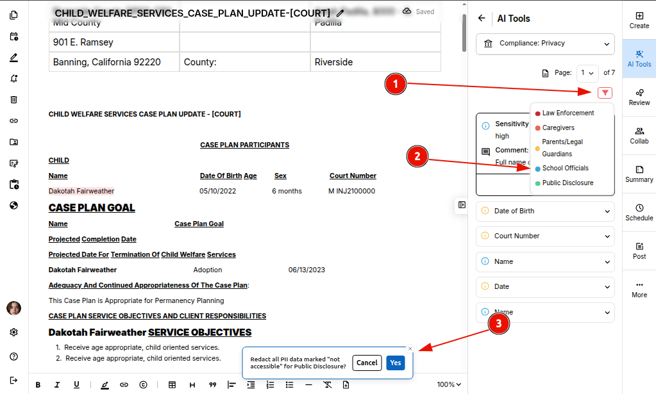Click the document vertical scrollbar
The width and height of the screenshot is (656, 394).
[x=464, y=32]
